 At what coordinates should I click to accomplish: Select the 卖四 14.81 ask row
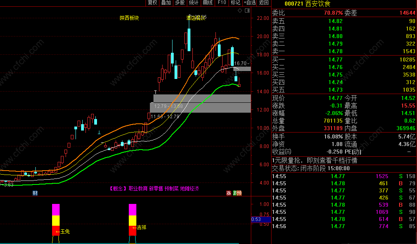point(344,29)
